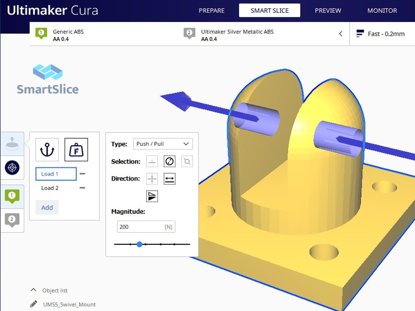The image size is (415, 311).
Task: Set direction normal to surface
Action: [152, 179]
